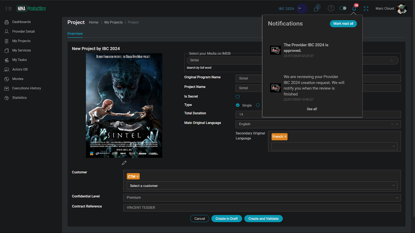Select the Single type radio button
Screen dimensions: 415x233
coord(238,105)
